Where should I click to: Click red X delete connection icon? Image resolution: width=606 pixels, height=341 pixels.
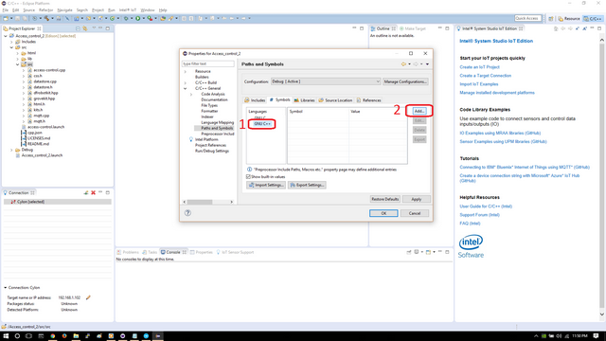coord(93,192)
